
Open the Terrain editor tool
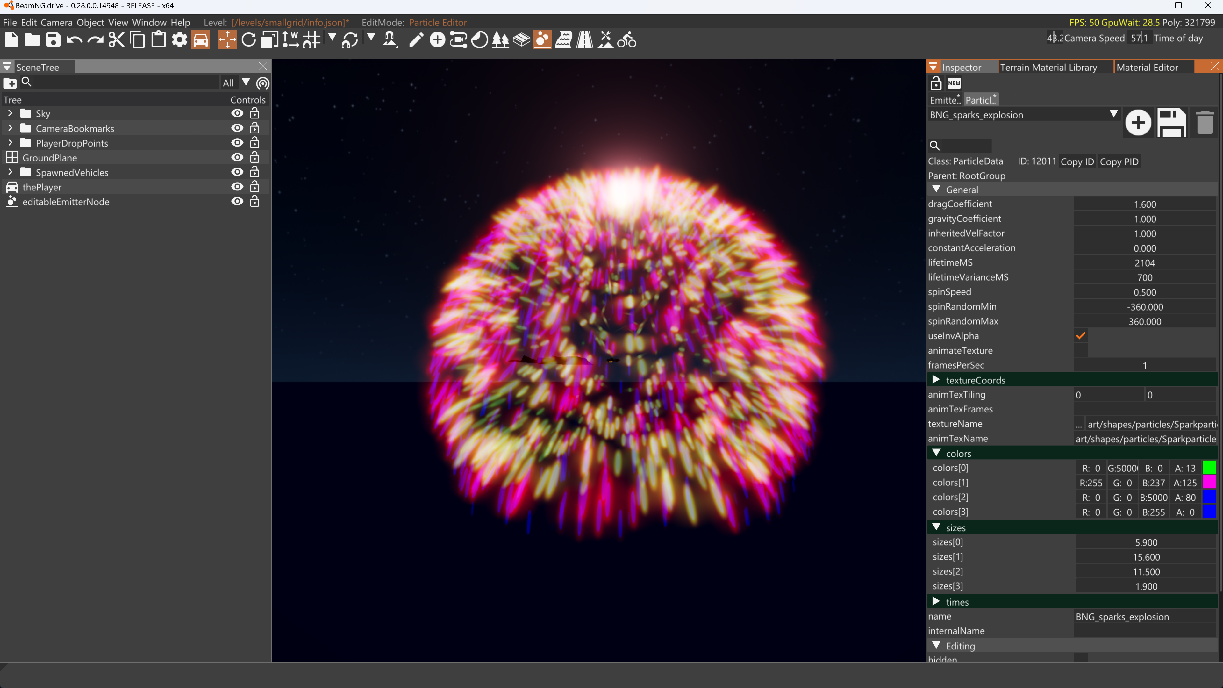point(606,40)
